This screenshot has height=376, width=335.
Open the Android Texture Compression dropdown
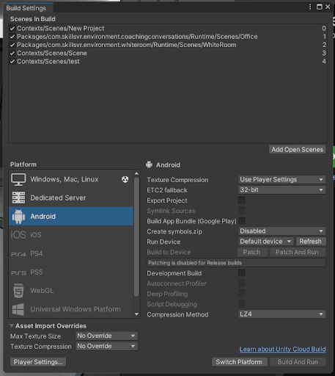click(282, 179)
